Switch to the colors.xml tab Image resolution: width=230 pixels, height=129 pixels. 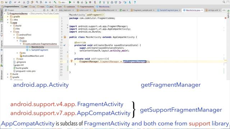(x=84, y=10)
